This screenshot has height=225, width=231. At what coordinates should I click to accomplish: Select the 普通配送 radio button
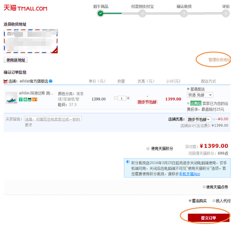188,89
